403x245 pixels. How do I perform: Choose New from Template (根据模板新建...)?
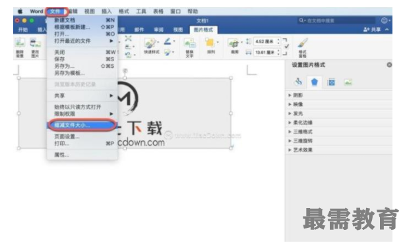click(82, 27)
